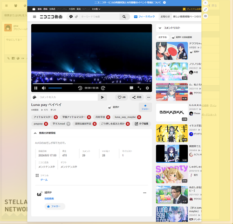Viewport: 233px width, 224px height.
Task: Open 実況 in the top service bar
Action: coord(79,9)
